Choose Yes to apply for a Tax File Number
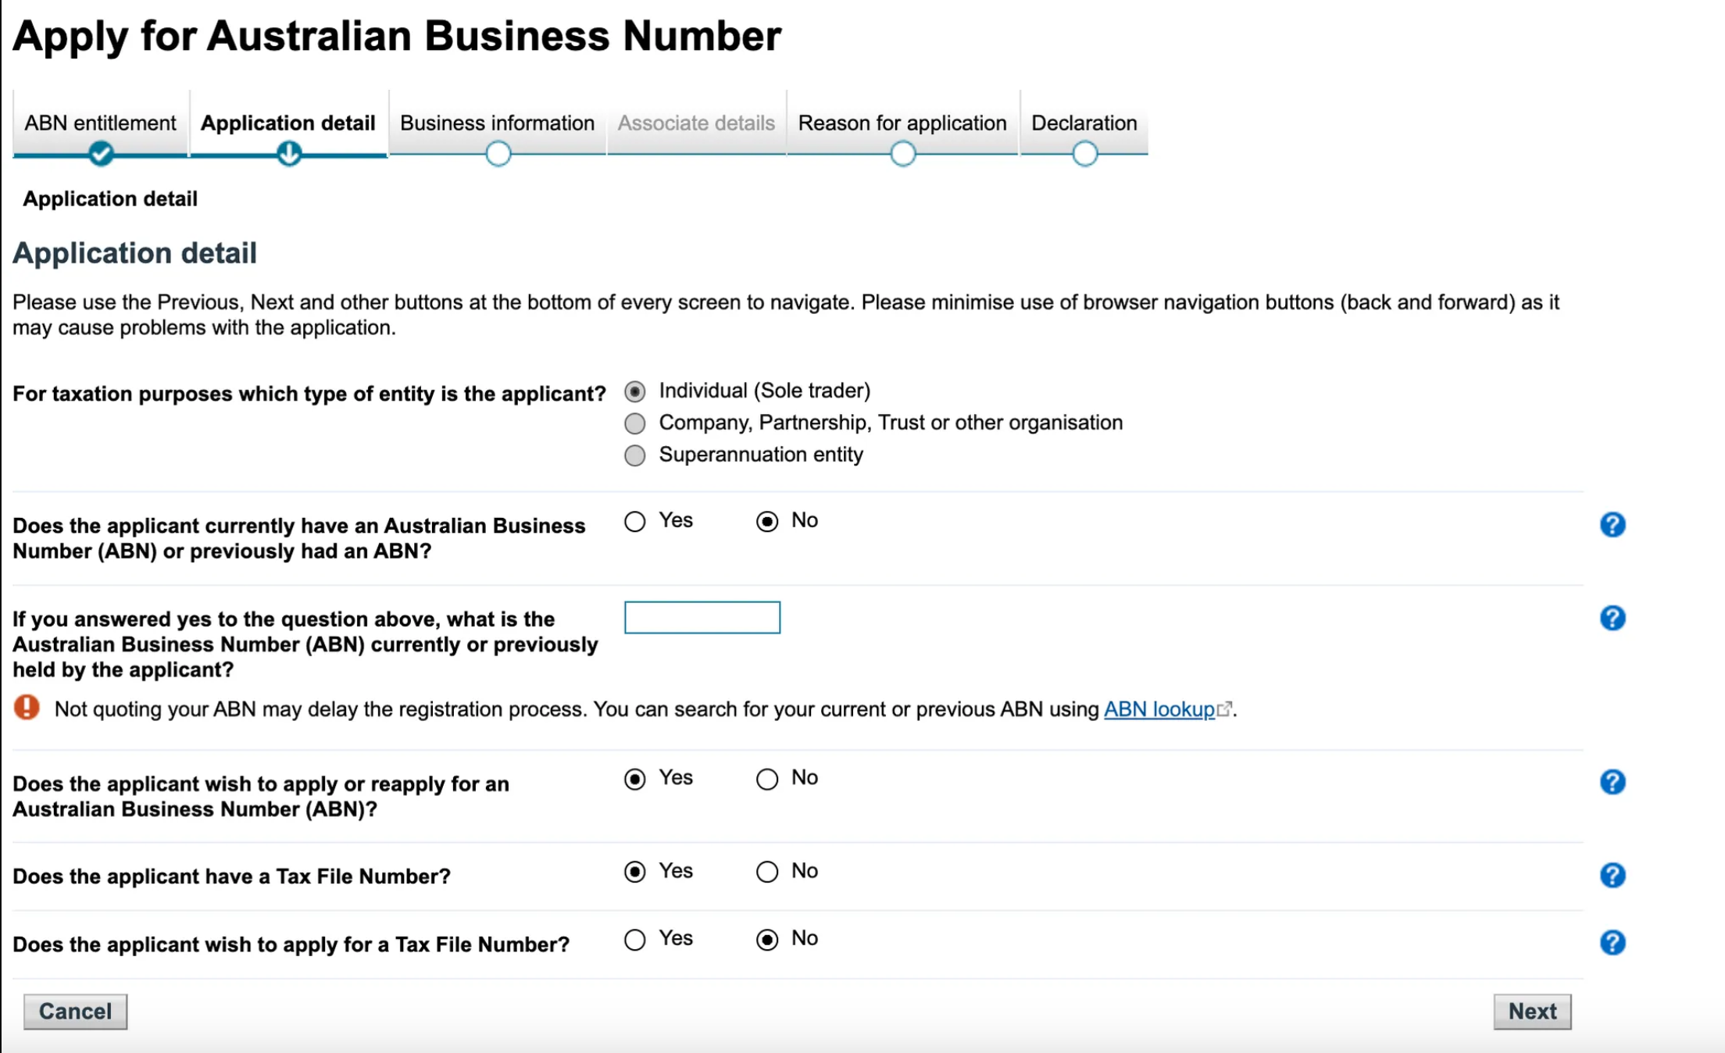This screenshot has width=1725, height=1053. pos(635,939)
